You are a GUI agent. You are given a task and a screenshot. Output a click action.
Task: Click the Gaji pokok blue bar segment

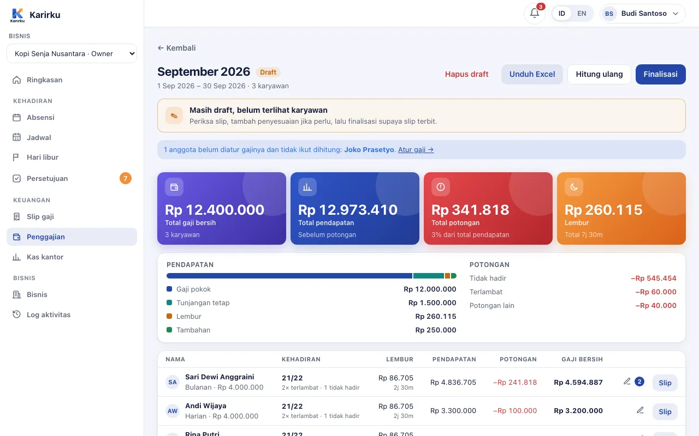click(x=289, y=276)
